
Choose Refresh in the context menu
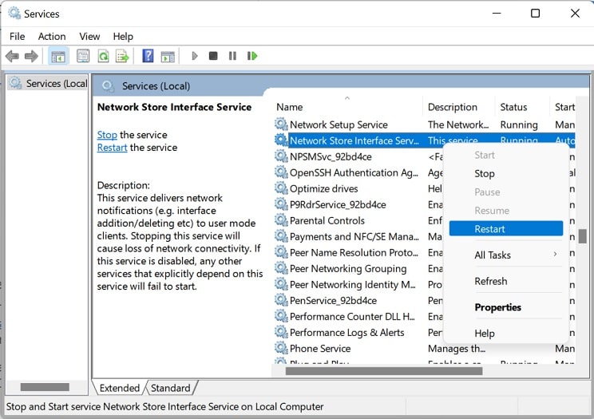pyautogui.click(x=506, y=281)
